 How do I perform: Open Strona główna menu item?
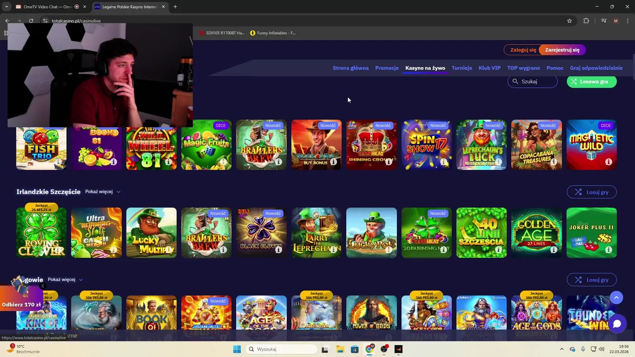[x=351, y=68]
